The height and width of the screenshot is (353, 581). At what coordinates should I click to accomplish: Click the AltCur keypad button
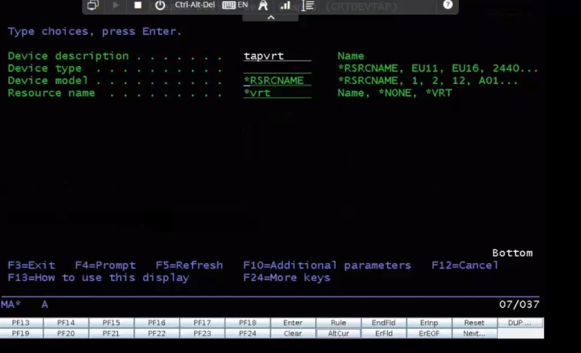click(x=338, y=334)
